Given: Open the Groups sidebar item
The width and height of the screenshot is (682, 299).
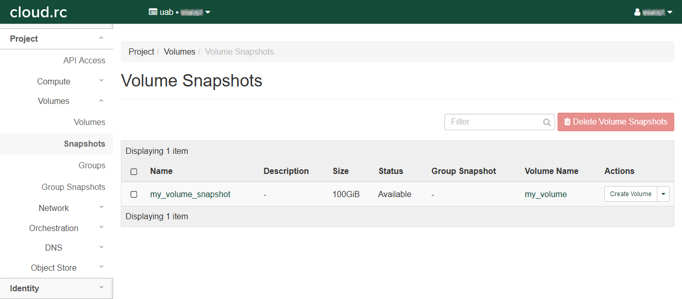Looking at the screenshot, I should (92, 165).
